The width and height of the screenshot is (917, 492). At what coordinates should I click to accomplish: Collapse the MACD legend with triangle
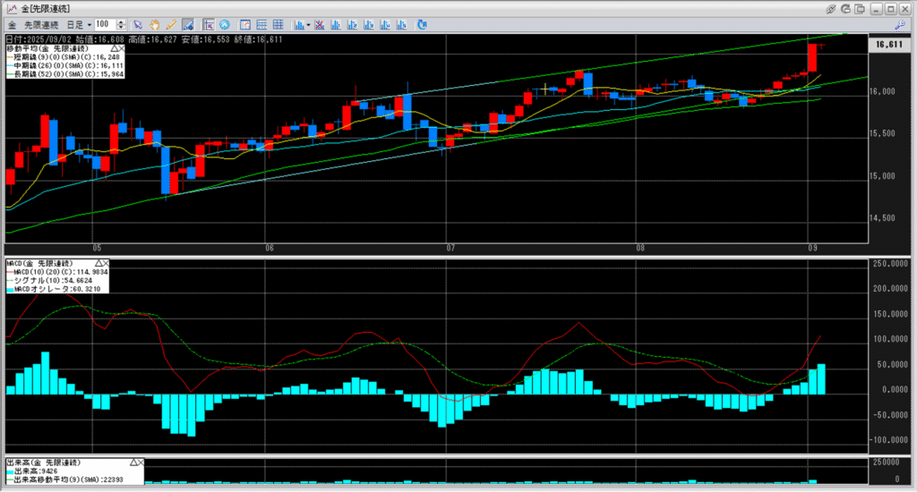(97, 264)
